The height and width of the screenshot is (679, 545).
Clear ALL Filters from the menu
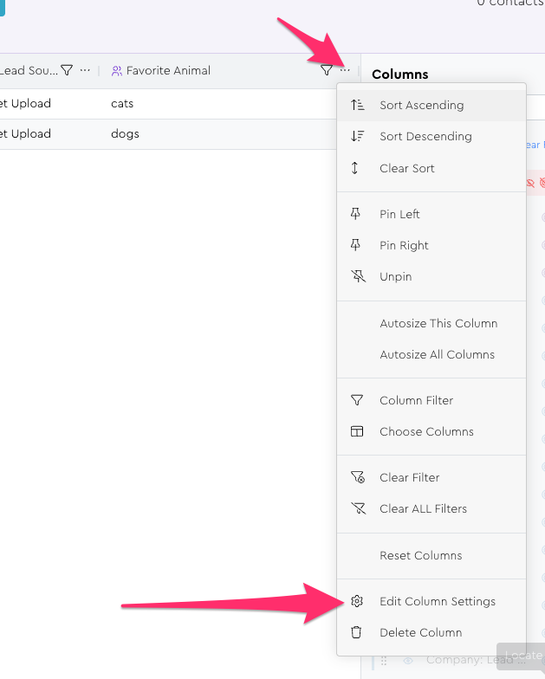coord(423,509)
